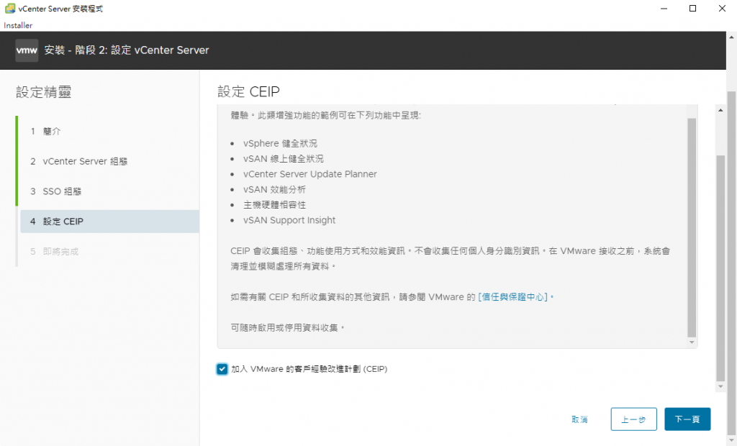
Task: Click the '設定精靈' sidebar heading
Action: point(44,92)
